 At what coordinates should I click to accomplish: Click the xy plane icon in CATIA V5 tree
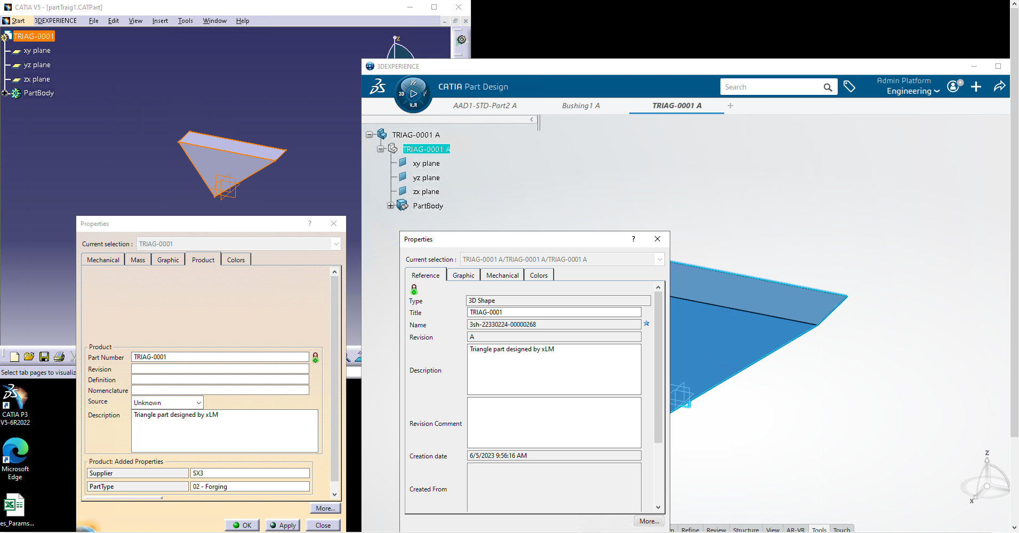[17, 51]
